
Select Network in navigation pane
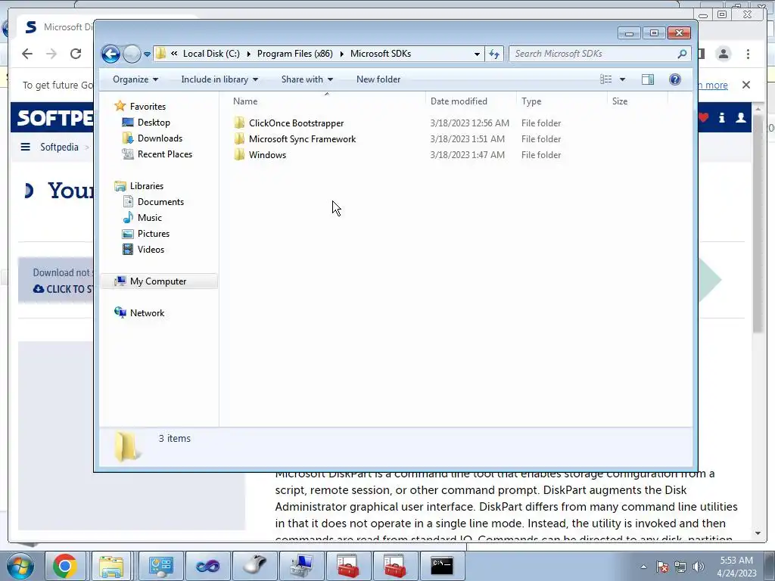tap(147, 312)
